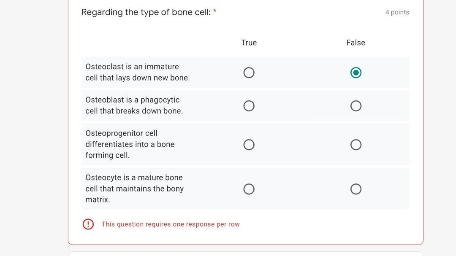Click the red error exclamation icon

point(88,224)
